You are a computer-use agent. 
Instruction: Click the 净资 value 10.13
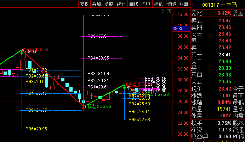[225, 130]
